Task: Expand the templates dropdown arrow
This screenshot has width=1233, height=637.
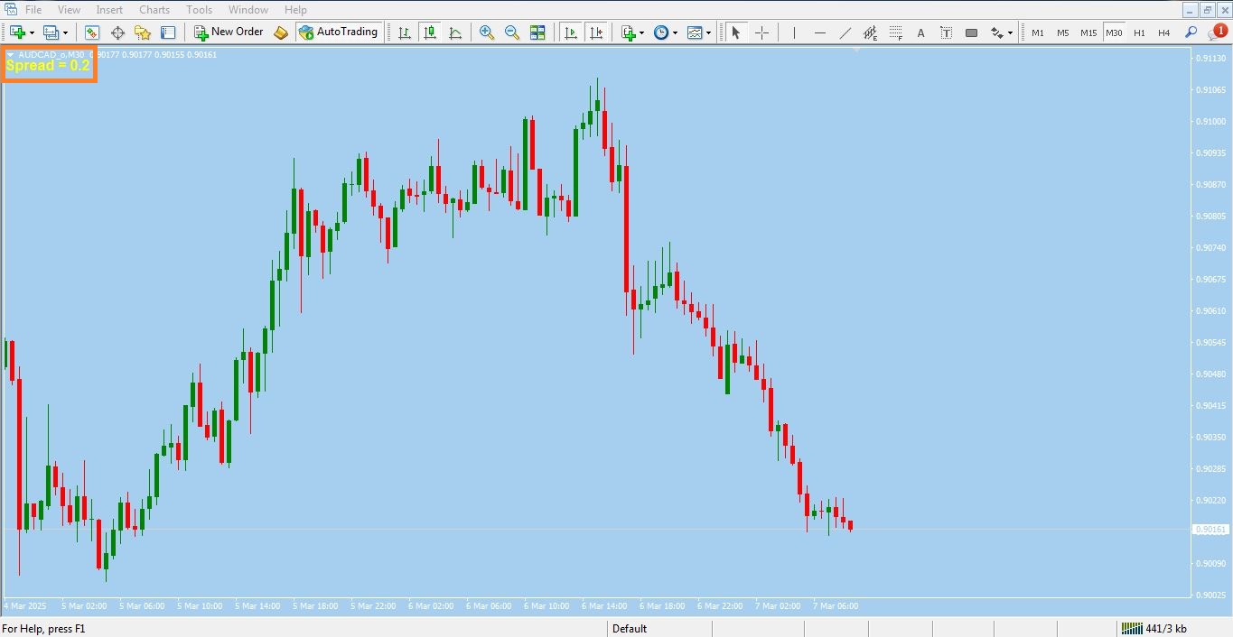Action: (x=708, y=32)
